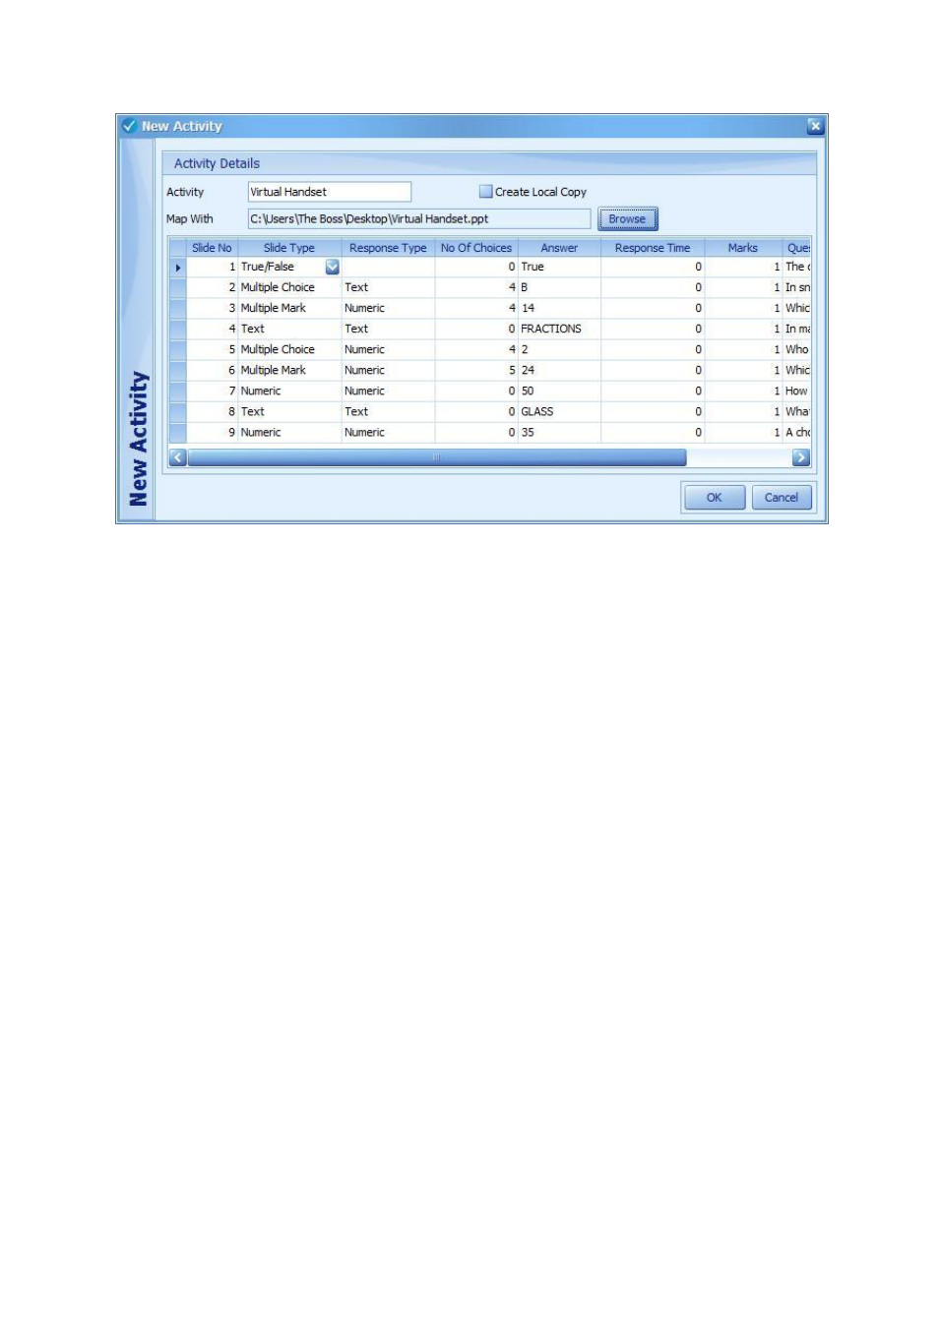Image resolution: width=940 pixels, height=1328 pixels.
Task: Confirm with the OK button
Action: click(714, 498)
